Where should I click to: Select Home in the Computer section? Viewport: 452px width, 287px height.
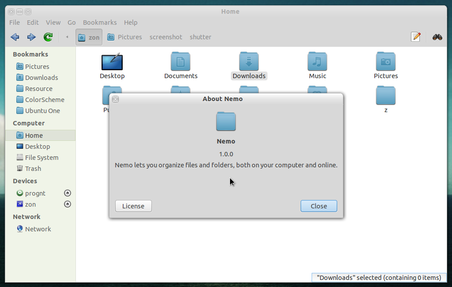point(40,136)
